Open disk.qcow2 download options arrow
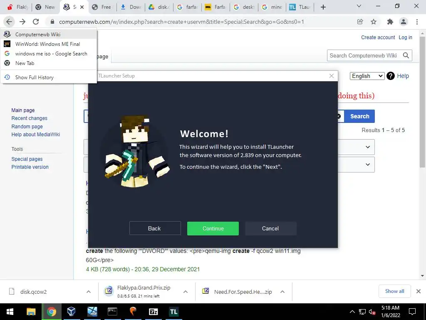This screenshot has width=426, height=320. (x=89, y=292)
